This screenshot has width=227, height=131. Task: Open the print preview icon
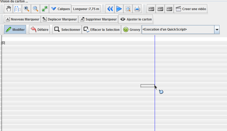[128, 9]
